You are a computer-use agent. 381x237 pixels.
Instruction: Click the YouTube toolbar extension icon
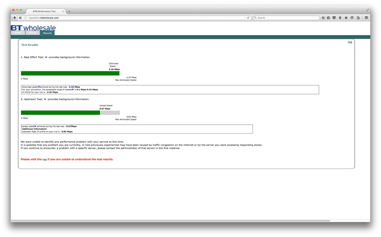(x=358, y=18)
